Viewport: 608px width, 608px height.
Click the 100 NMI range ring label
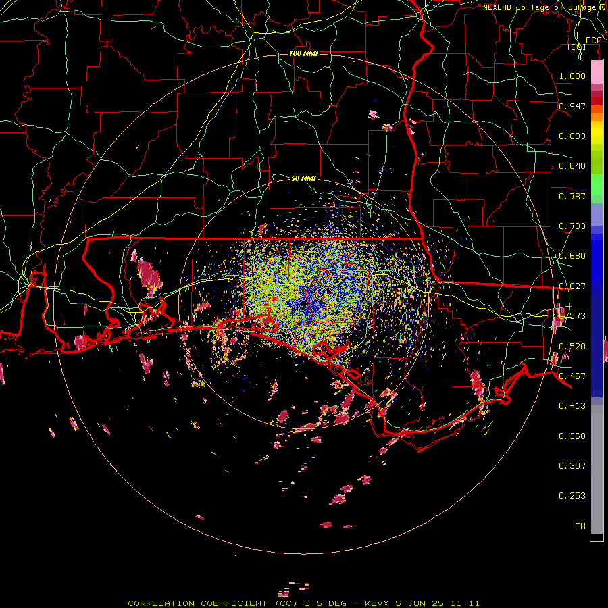[303, 53]
